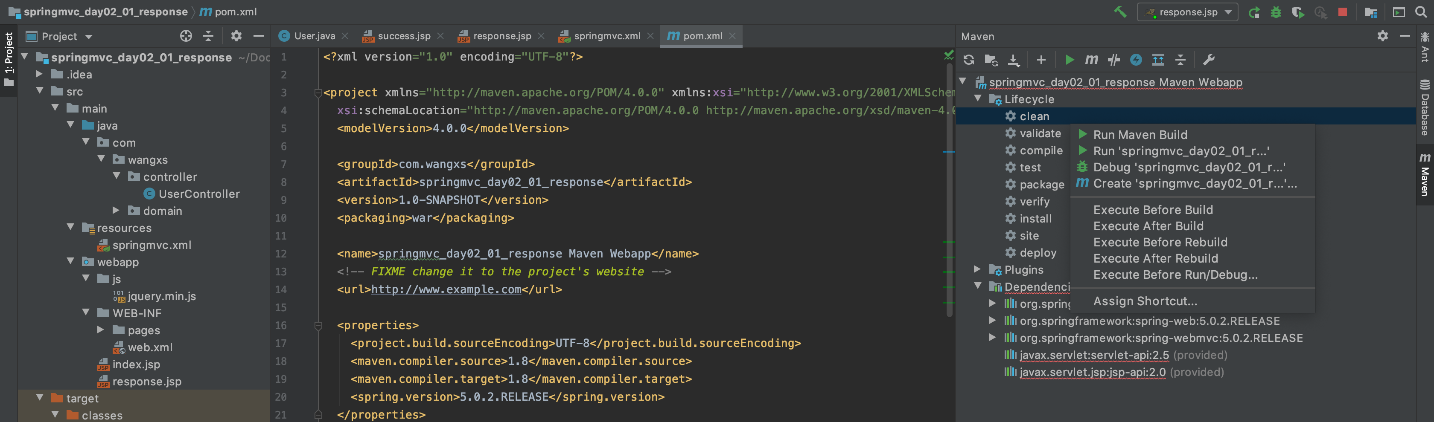This screenshot has height=422, width=1434.
Task: Open the response.jsp run configuration dropdown
Action: click(1187, 12)
